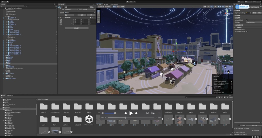Open the prefab Overrides dropdown
The width and height of the screenshot is (262, 138).
(x=69, y=15)
